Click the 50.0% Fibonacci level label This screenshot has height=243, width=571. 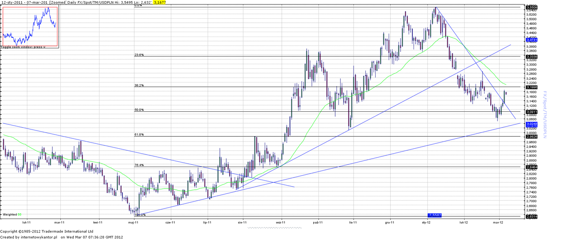pos(139,110)
